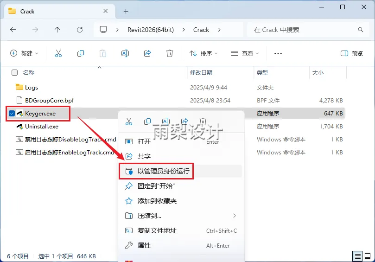Select BDGroupCore.bpf file name

(x=50, y=101)
